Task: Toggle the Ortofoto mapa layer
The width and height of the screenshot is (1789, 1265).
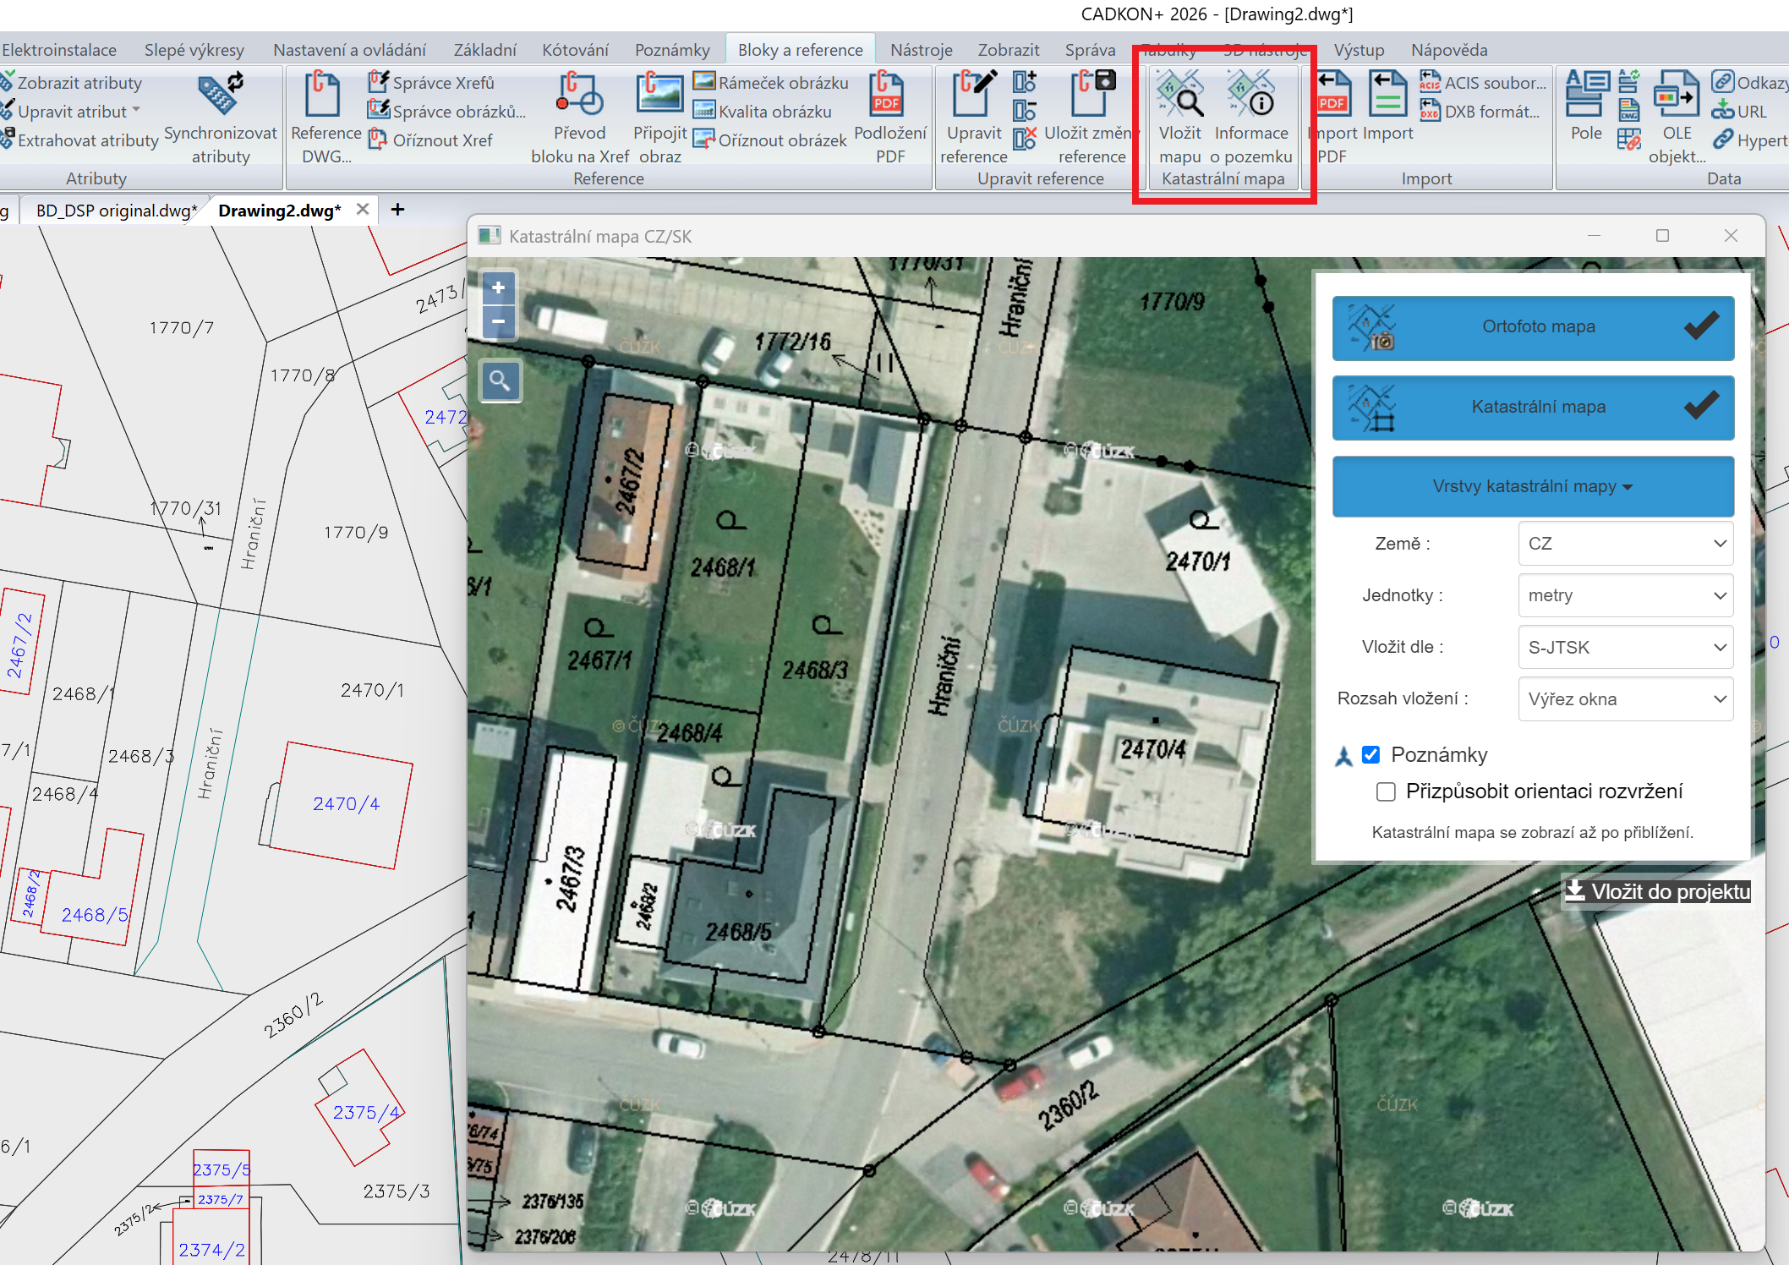Action: [1533, 327]
